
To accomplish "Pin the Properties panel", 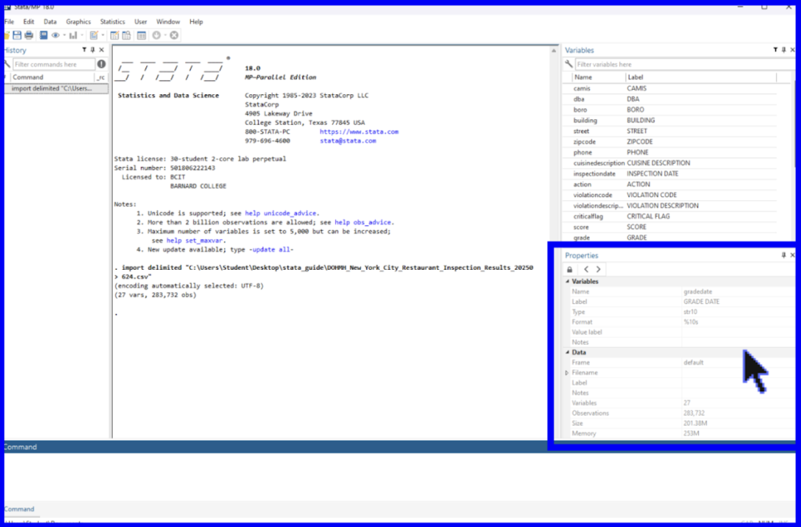I will pyautogui.click(x=784, y=255).
